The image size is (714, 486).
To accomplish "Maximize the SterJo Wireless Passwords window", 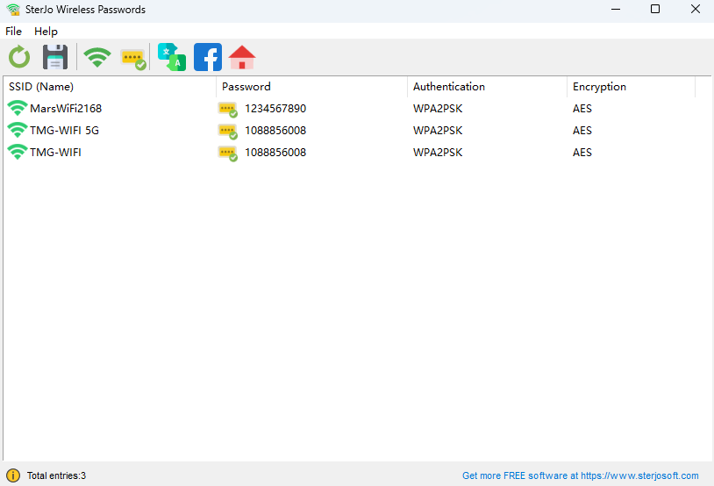I will click(x=655, y=9).
